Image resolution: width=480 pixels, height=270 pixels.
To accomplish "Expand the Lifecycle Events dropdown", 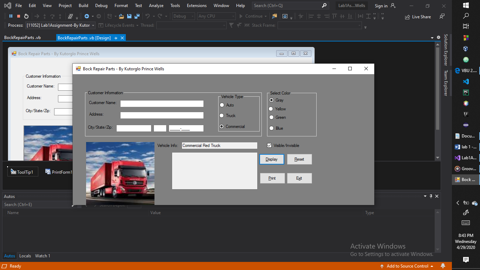I will [137, 25].
